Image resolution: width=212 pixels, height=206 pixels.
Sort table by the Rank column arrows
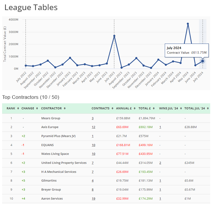(x=18, y=108)
